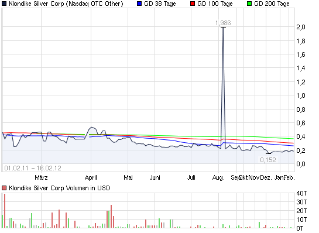319x233 pixels.
Task: Click the blue GD 38 Tage swatch
Action: point(139,4)
